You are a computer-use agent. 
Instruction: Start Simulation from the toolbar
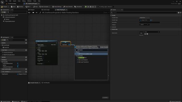78,7
